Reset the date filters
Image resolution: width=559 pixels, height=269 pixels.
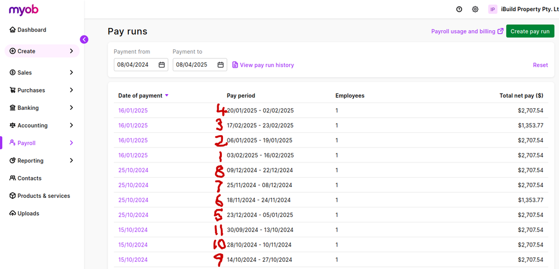coord(540,65)
